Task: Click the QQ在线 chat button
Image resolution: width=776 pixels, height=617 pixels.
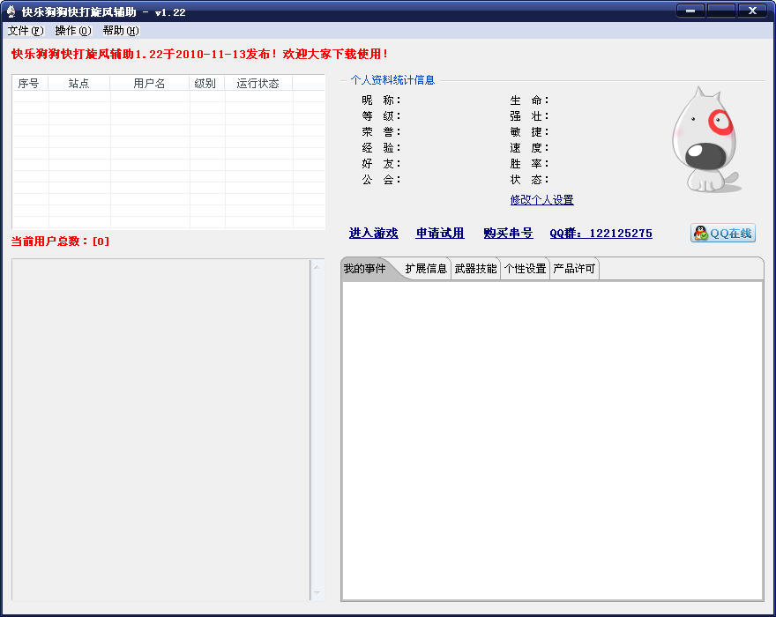Action: 722,233
